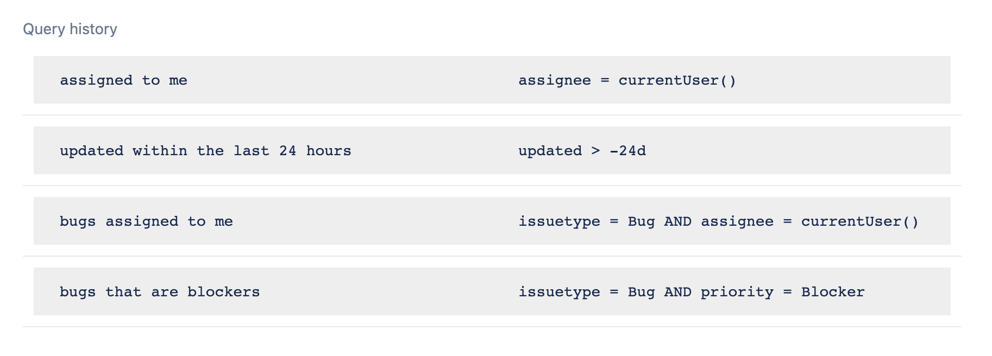Click the word "blockers" in the last entry
The image size is (992, 356).
tap(223, 292)
